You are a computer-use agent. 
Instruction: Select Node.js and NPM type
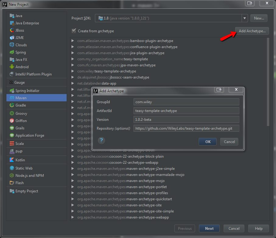coord(37,176)
